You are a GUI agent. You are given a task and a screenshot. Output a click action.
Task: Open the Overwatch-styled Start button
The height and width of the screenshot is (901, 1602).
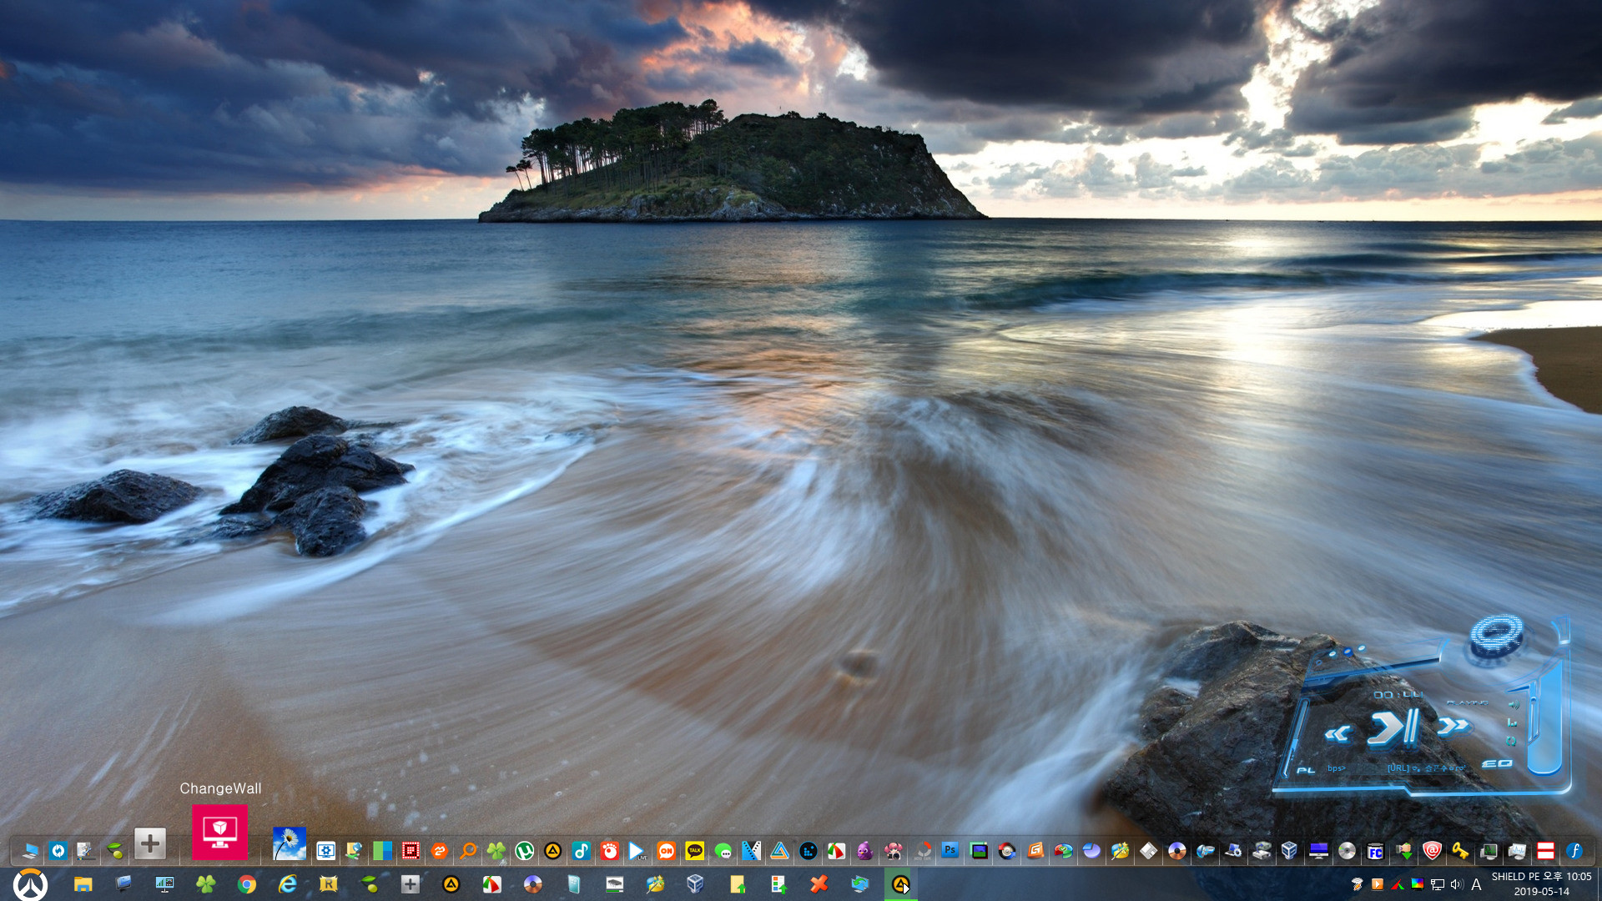pyautogui.click(x=30, y=884)
